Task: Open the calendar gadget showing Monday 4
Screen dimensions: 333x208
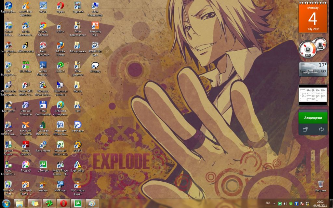Action: (x=313, y=18)
